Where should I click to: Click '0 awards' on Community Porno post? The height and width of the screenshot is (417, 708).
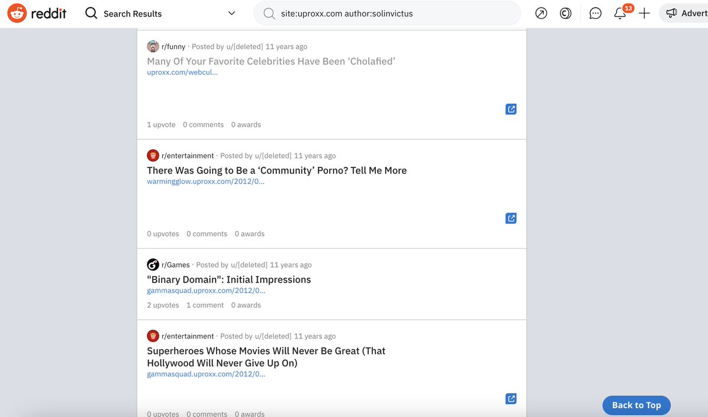tap(250, 234)
